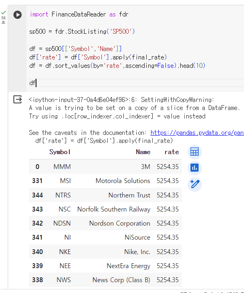244x293 pixels.
Task: Click the sort_values code line
Action: point(117,66)
